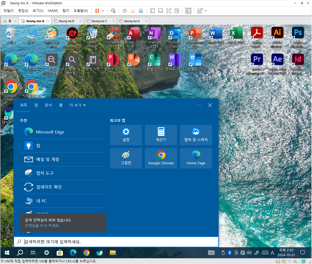
Task: Select the 웹 search filter tab
Action: [x=61, y=105]
